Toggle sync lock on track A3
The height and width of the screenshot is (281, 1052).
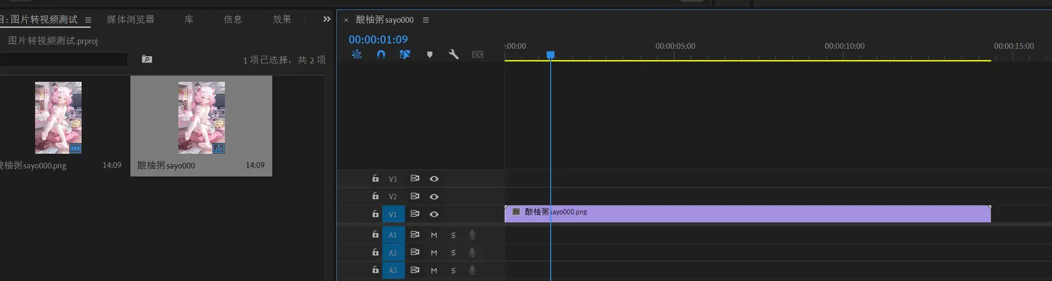(x=415, y=270)
